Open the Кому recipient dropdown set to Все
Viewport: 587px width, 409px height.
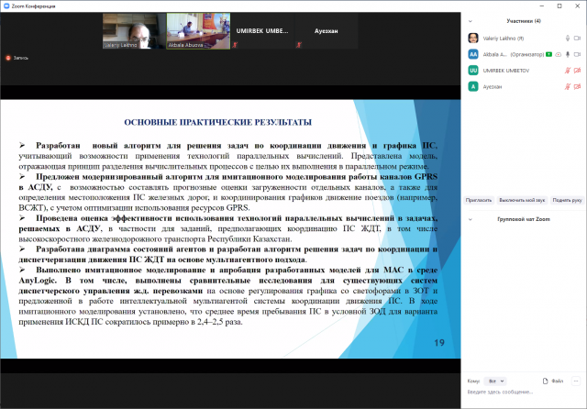pyautogui.click(x=496, y=381)
